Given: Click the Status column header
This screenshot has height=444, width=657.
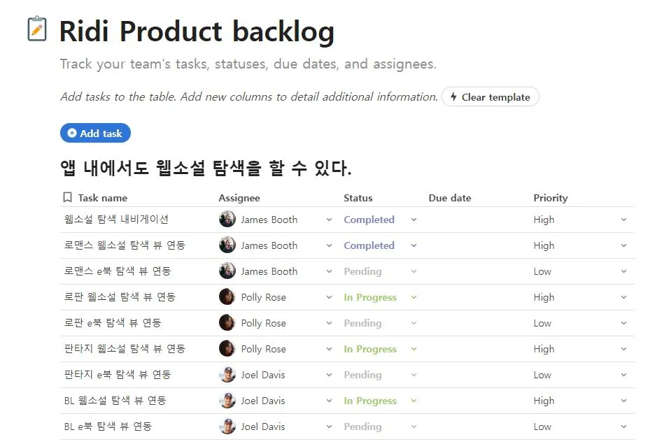Looking at the screenshot, I should (x=358, y=198).
